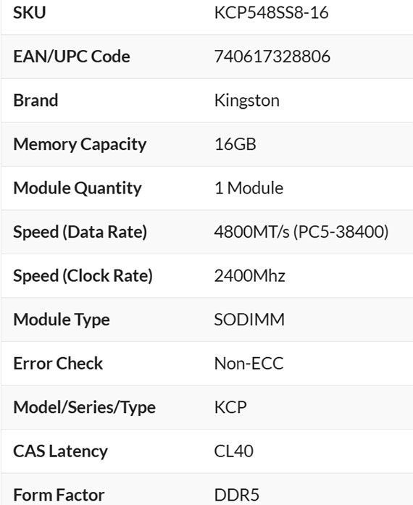Viewport: 413px width, 505px height.
Task: Click the 4800MT/s (PC5-38400) data rate value
Action: coord(301,232)
